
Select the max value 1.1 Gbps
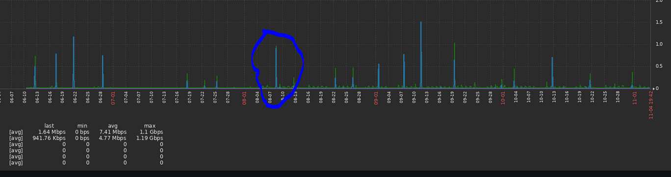(x=152, y=132)
